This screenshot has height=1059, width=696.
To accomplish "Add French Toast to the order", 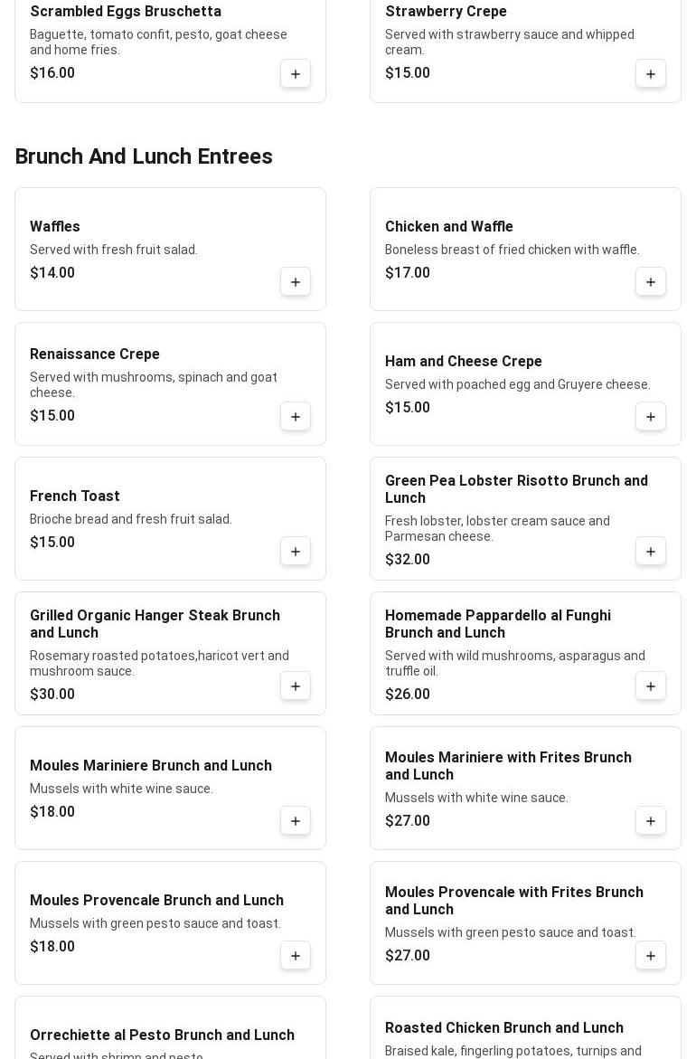I will click(x=295, y=551).
